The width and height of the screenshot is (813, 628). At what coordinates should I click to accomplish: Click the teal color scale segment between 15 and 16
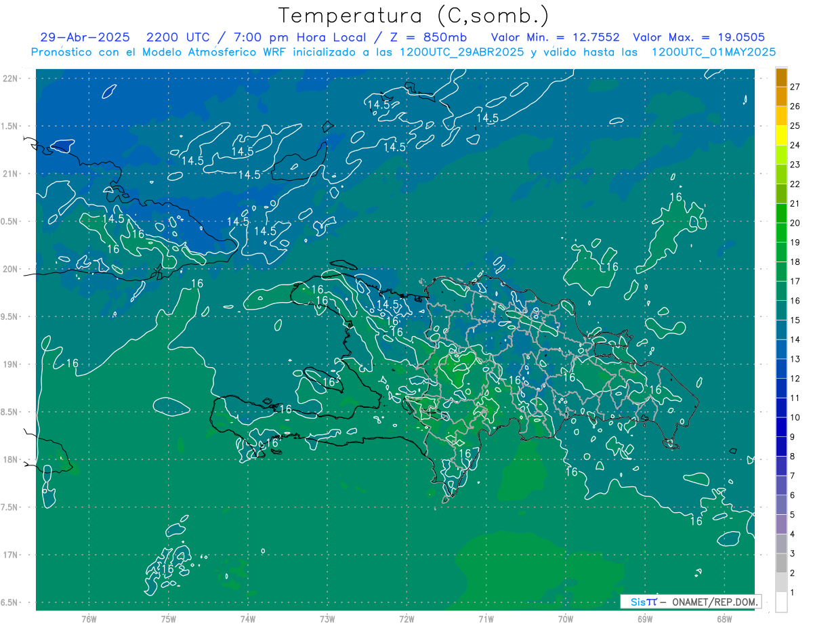click(781, 311)
